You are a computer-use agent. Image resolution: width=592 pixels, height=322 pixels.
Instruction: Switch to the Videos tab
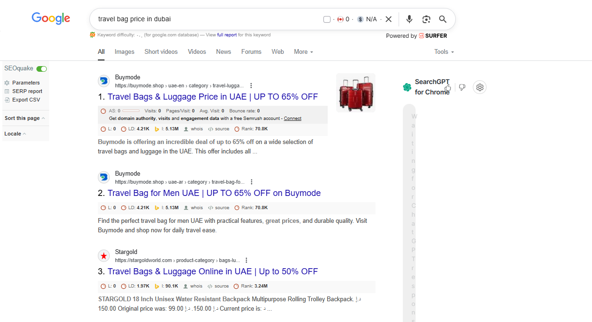pos(197,52)
